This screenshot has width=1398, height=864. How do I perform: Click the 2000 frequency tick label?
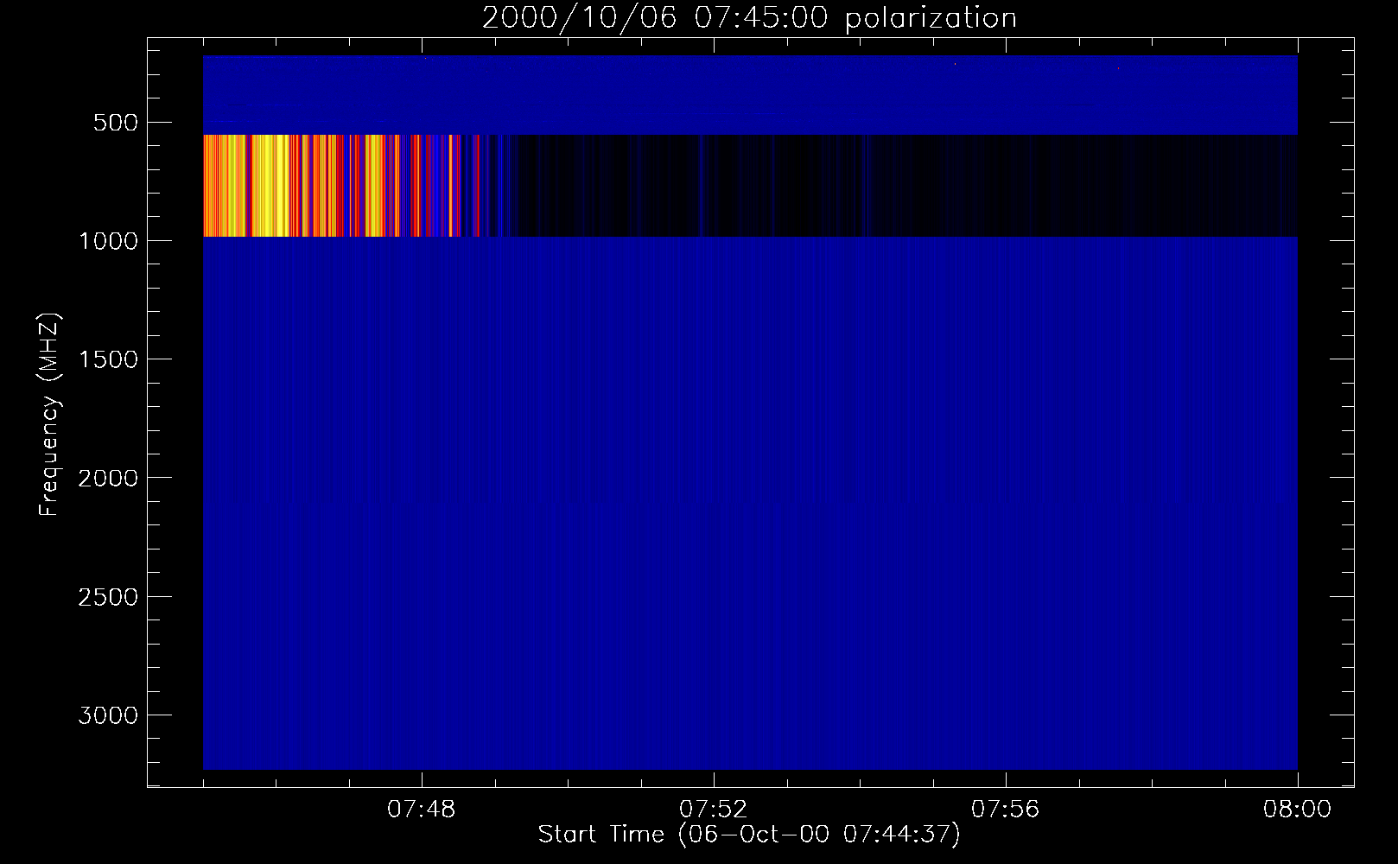click(108, 478)
